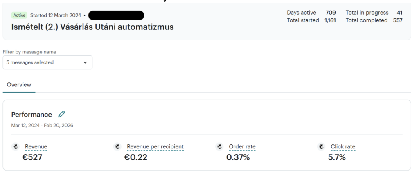Click the icon beside Revenue per recipient

pos(117,147)
